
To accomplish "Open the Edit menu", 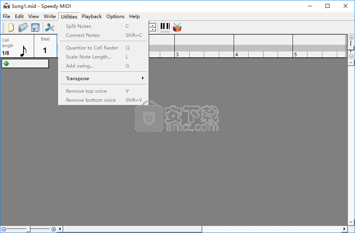I will coord(19,16).
